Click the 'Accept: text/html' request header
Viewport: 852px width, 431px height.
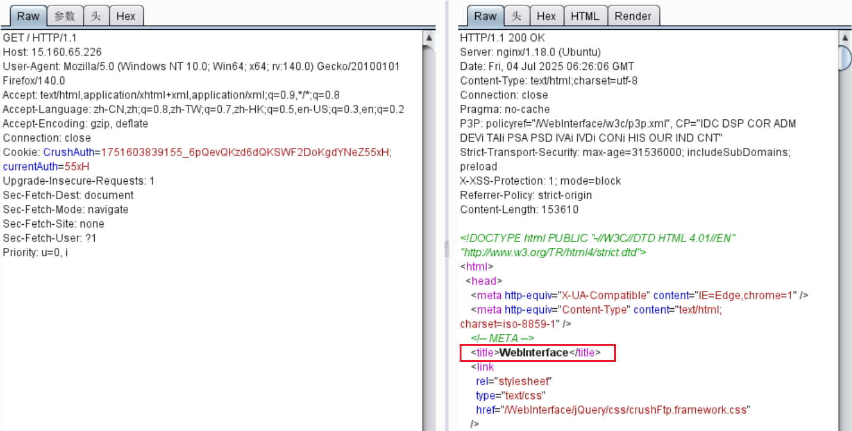[x=171, y=95]
